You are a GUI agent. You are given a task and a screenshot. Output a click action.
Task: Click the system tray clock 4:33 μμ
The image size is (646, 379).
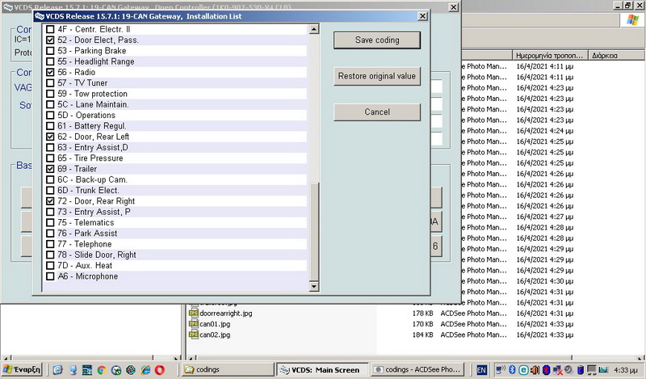(625, 370)
